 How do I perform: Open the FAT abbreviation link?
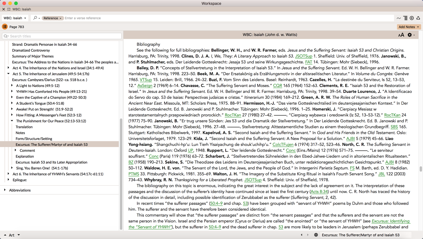tap(308, 62)
